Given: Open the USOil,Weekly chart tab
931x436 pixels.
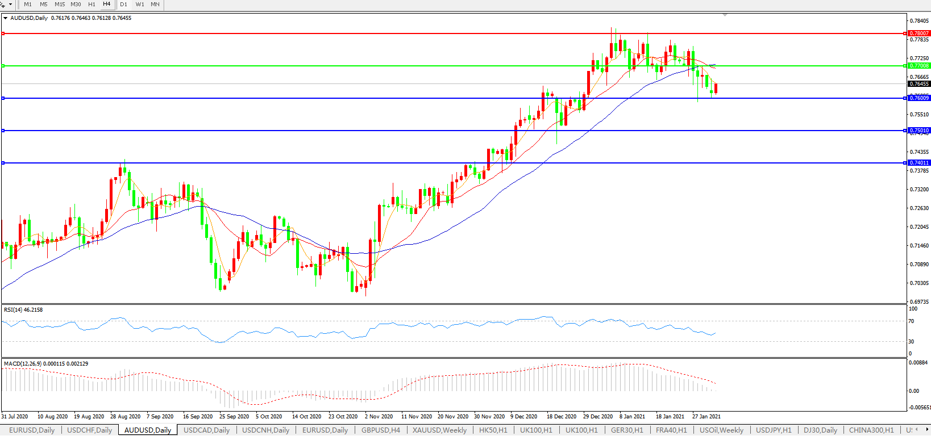Looking at the screenshot, I should point(721,430).
